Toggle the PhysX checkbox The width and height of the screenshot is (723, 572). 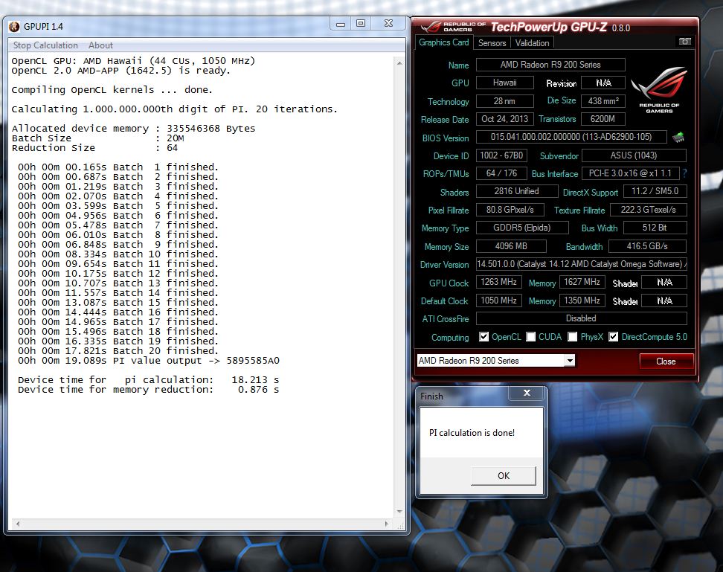coord(572,337)
